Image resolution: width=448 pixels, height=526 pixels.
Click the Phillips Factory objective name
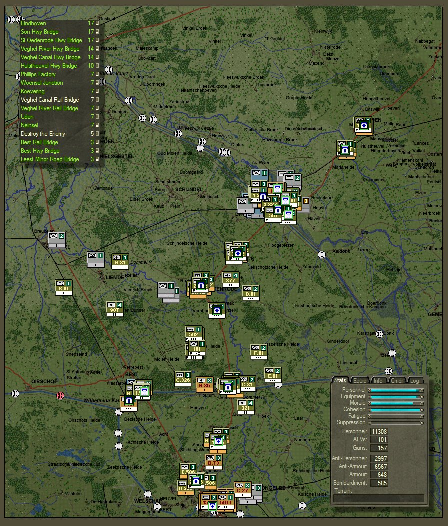38,74
